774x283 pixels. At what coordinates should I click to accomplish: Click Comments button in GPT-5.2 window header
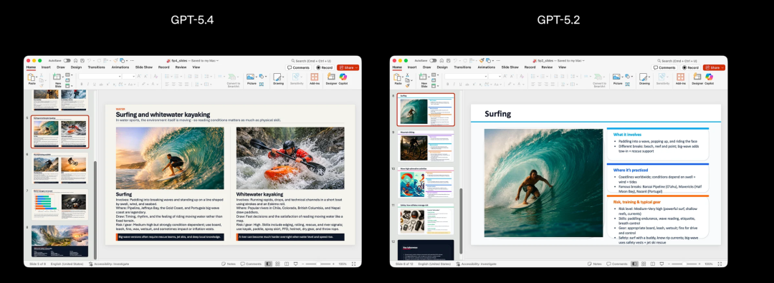[664, 67]
